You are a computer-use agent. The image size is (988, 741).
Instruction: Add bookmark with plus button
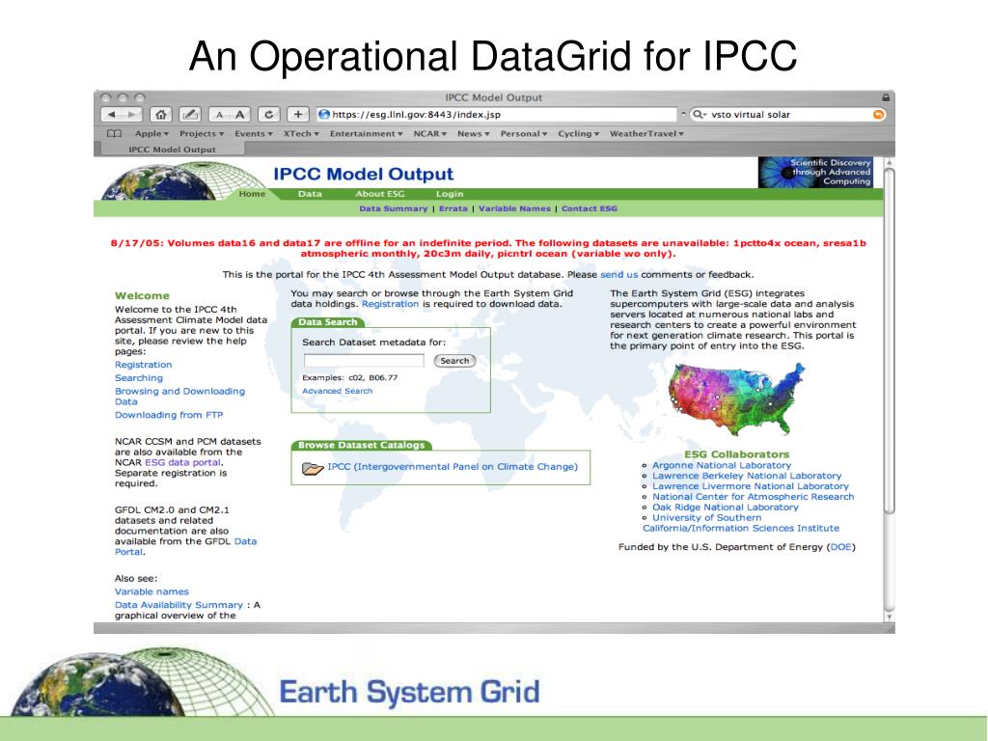297,115
